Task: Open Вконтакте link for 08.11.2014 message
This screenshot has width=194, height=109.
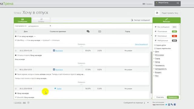Action: (59, 70)
